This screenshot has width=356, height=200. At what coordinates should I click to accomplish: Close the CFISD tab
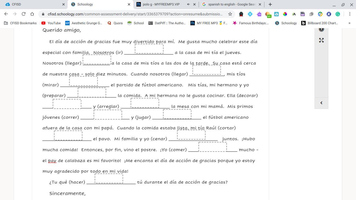[63, 4]
